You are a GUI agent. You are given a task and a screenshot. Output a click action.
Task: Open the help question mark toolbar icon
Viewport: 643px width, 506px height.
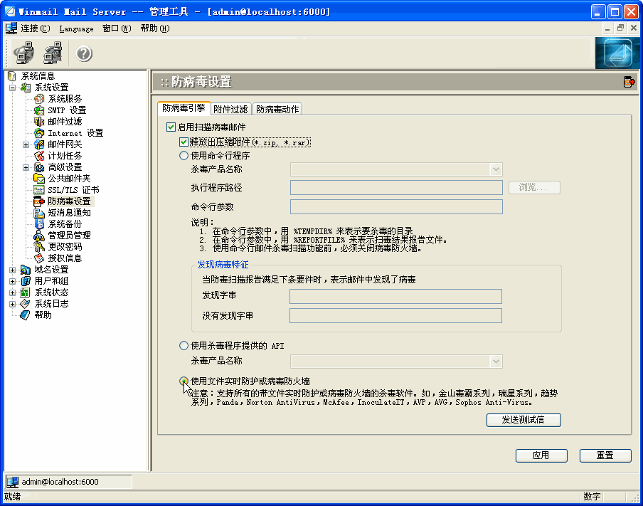(x=84, y=53)
